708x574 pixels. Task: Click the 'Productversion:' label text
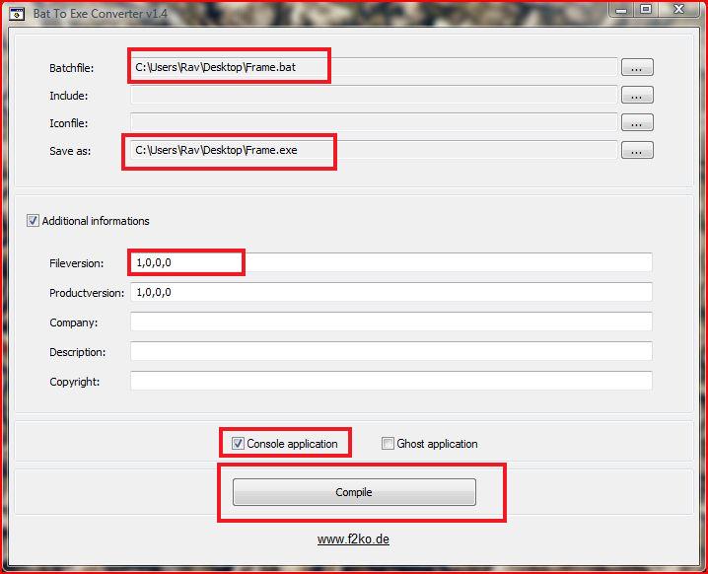[x=87, y=293]
